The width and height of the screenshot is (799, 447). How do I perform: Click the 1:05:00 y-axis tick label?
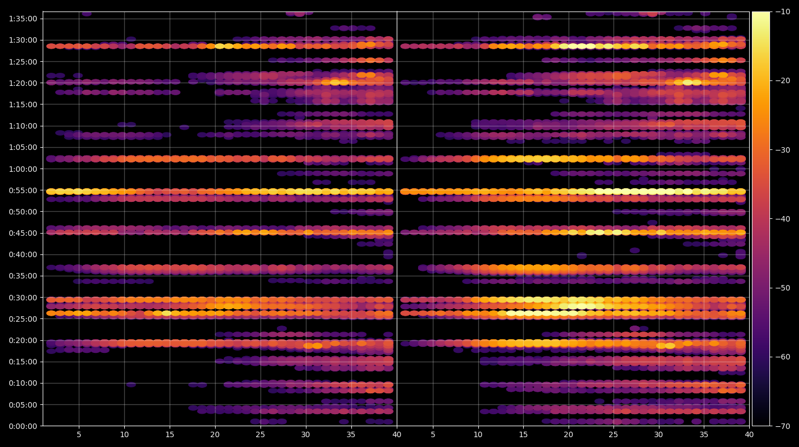tap(23, 147)
